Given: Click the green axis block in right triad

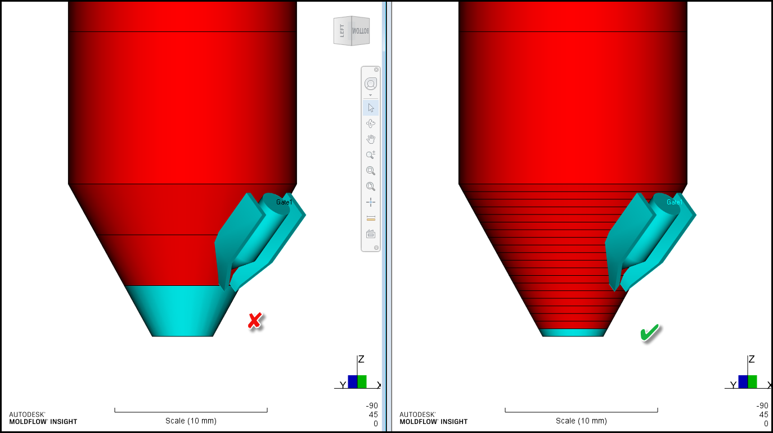Looking at the screenshot, I should point(752,382).
